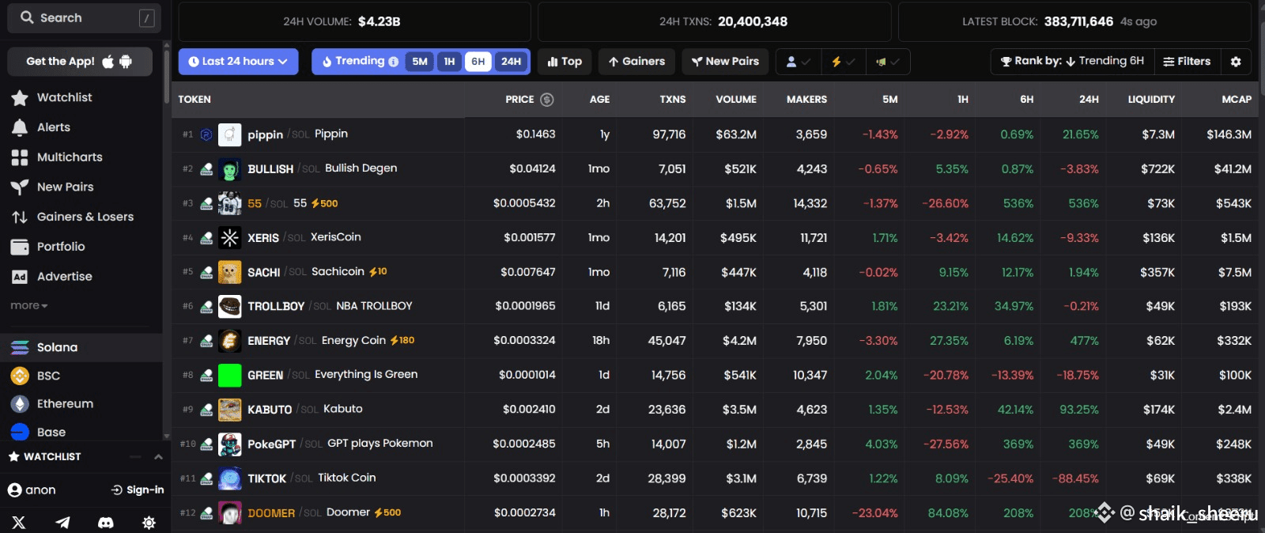Open the Last 24 hours dropdown
This screenshot has height=533, width=1265.
(238, 62)
